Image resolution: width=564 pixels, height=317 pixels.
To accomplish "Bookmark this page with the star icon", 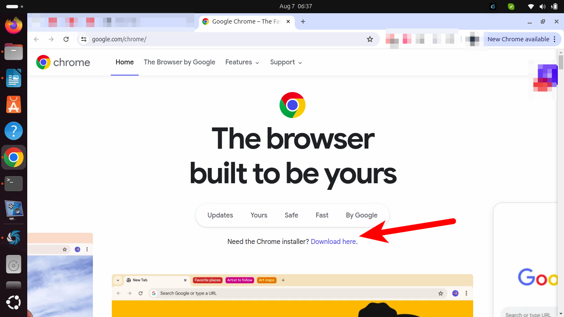I will coord(370,39).
